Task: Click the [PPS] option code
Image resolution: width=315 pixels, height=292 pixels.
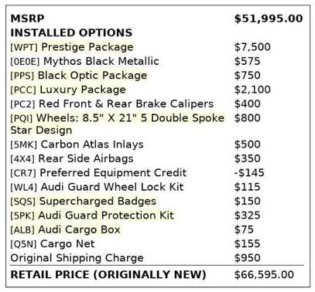Action: [x=22, y=76]
